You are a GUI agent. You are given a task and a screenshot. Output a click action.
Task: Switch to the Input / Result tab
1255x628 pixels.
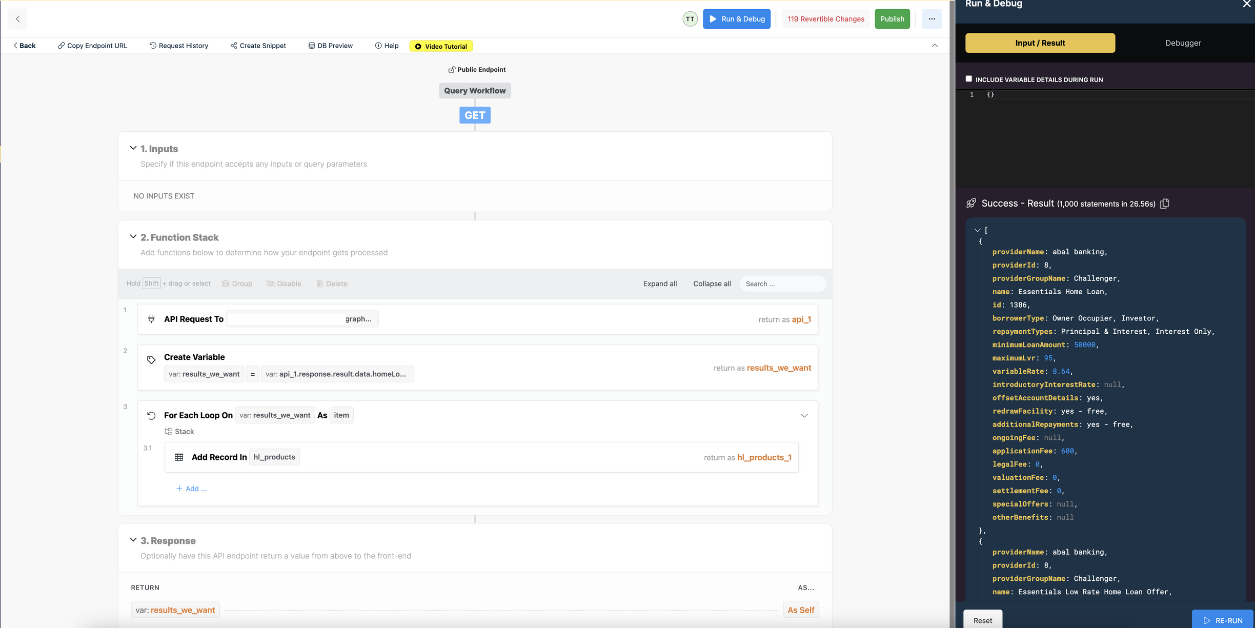1040,43
